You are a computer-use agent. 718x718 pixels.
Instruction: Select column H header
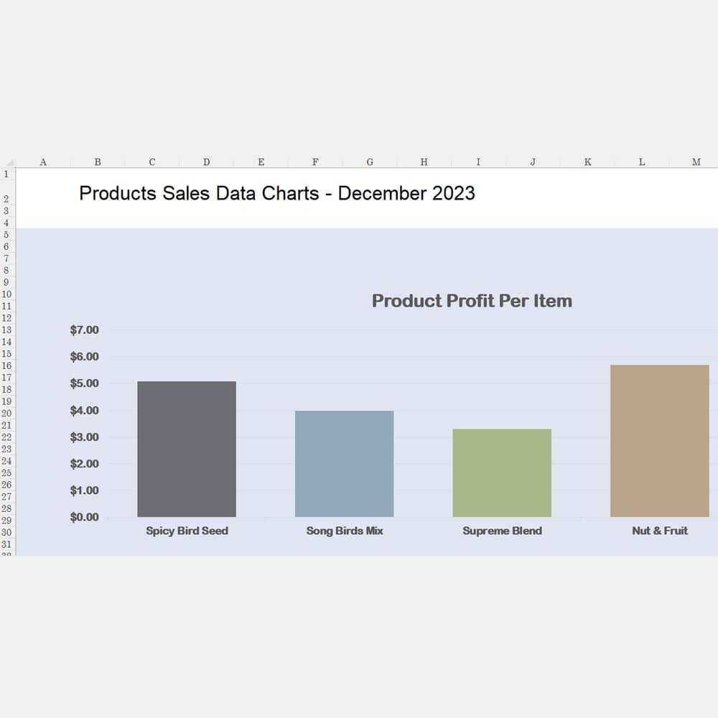tap(424, 162)
